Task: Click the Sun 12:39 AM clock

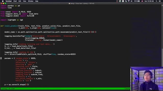Action: click(x=149, y=1)
